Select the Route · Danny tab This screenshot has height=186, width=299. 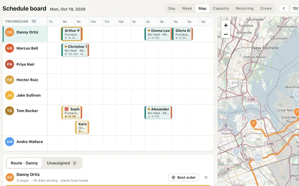(x=24, y=163)
